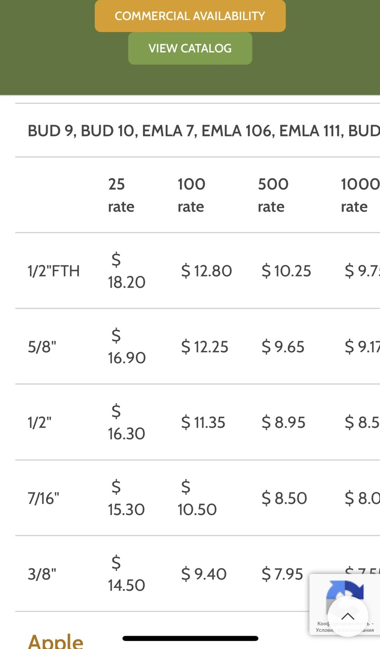Tap the 25 rate column header
Image resolution: width=380 pixels, height=649 pixels.
click(x=121, y=195)
